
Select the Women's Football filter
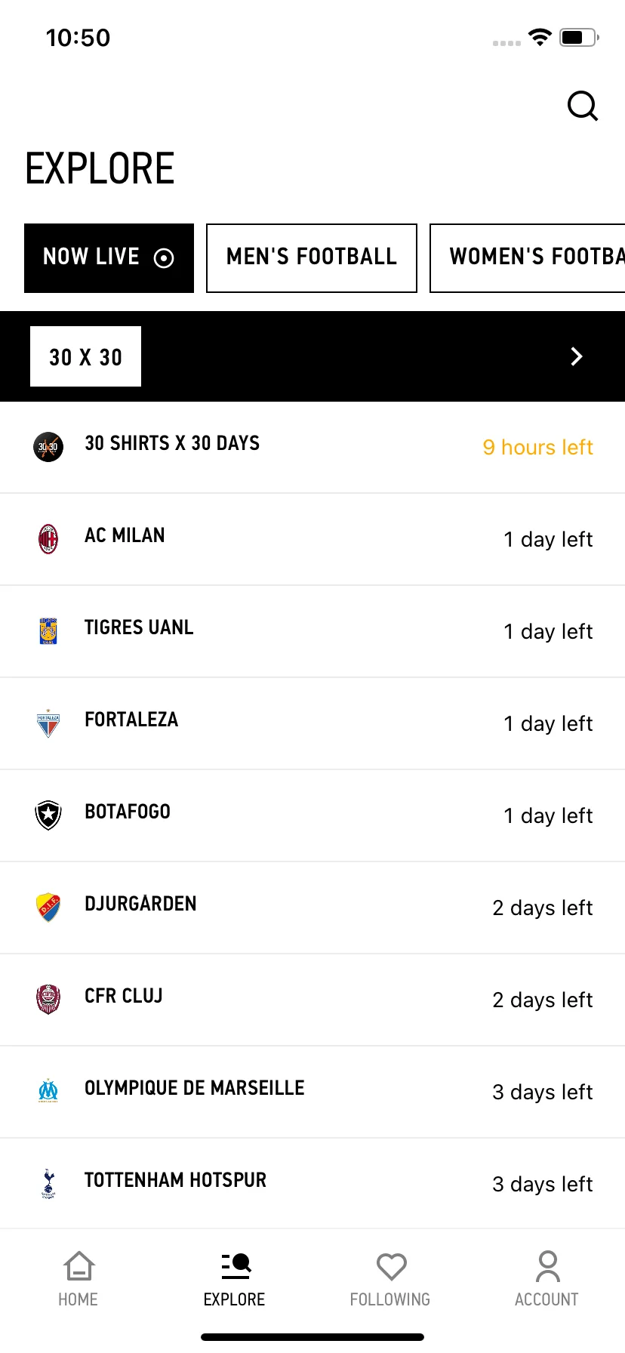(x=528, y=258)
